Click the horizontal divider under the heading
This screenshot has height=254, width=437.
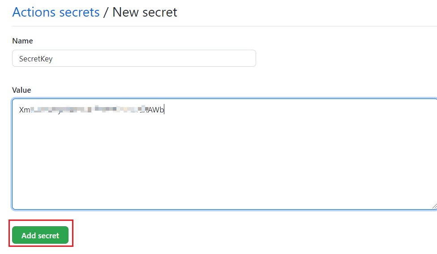tap(224, 26)
